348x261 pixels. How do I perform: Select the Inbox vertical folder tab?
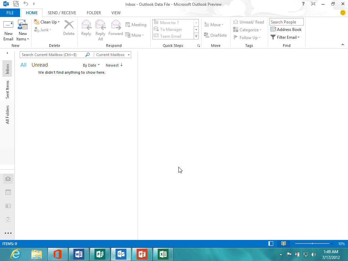[7, 69]
